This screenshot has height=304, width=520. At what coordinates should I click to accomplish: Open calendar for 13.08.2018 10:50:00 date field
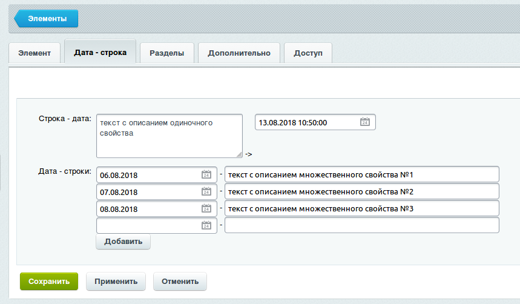pos(364,122)
